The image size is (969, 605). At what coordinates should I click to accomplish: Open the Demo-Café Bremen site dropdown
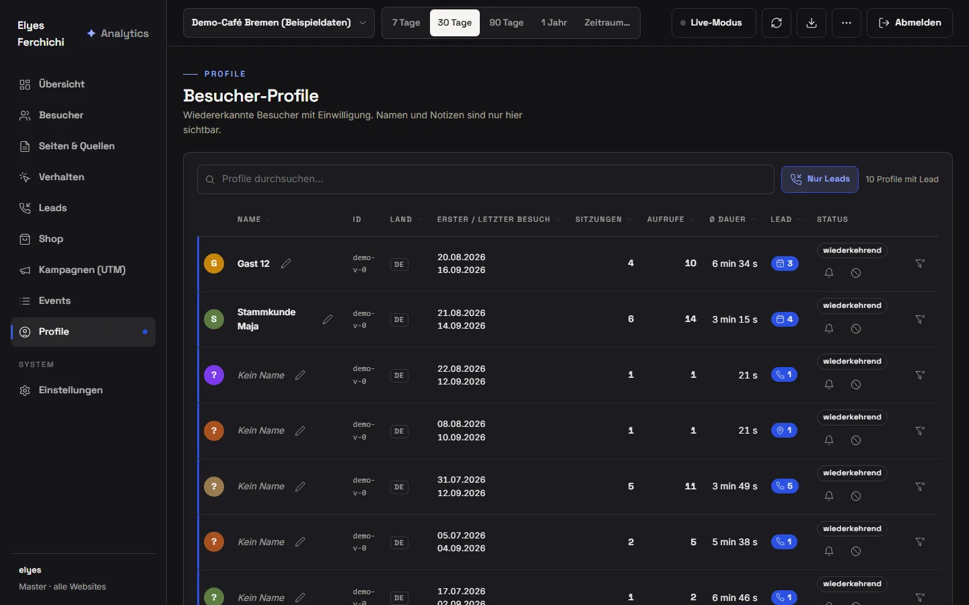click(x=279, y=23)
